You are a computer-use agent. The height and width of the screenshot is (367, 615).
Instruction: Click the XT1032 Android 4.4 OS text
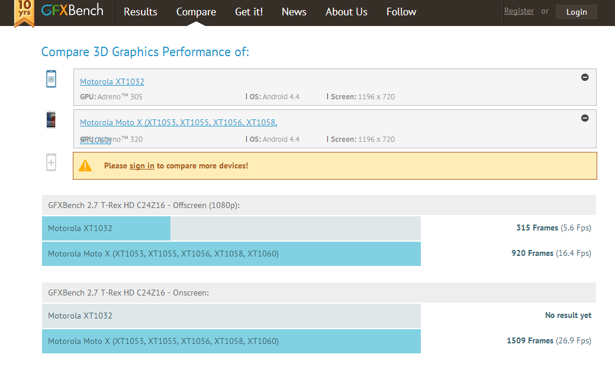point(275,97)
